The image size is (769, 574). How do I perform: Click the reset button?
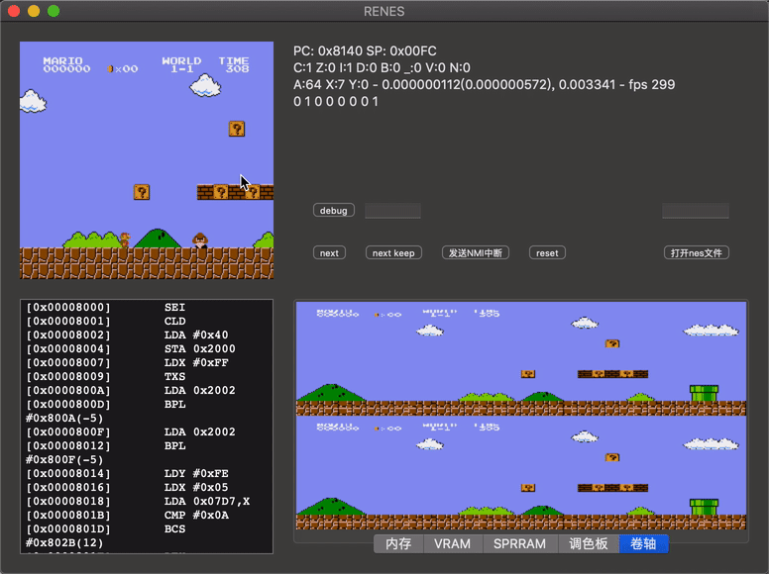(x=547, y=252)
